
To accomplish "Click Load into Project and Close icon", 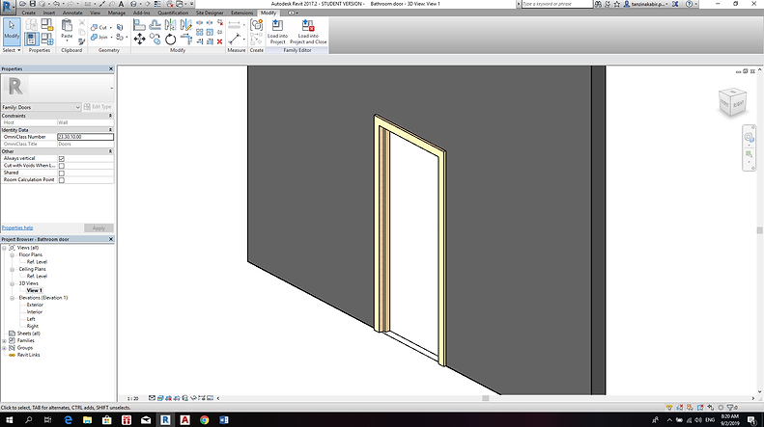I will (x=308, y=32).
